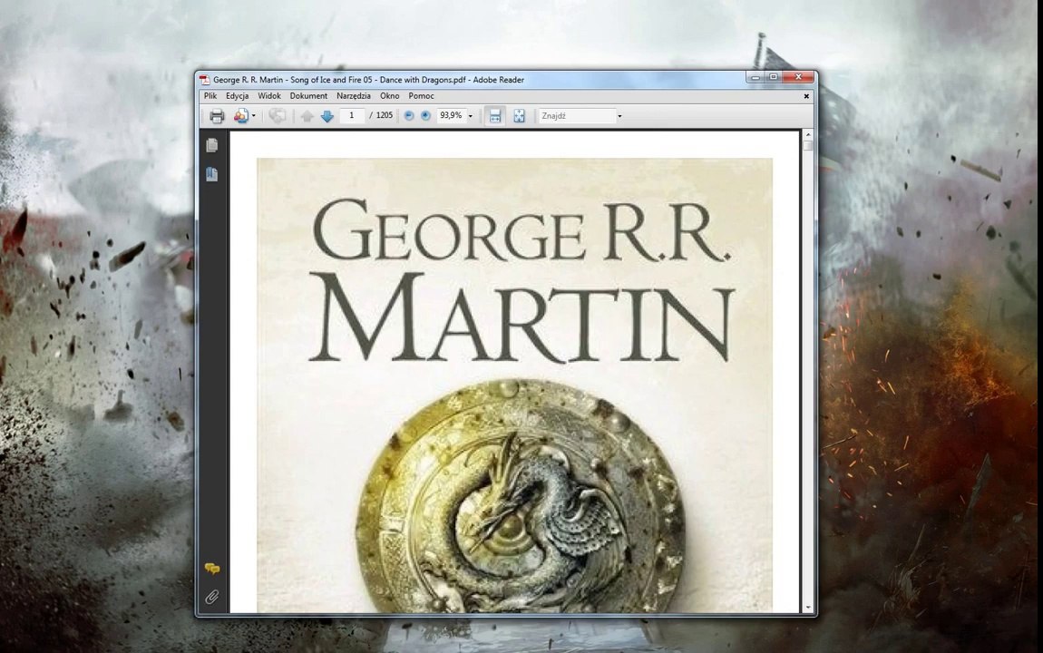Image resolution: width=1043 pixels, height=653 pixels.
Task: Open the Widok menu
Action: pos(269,96)
